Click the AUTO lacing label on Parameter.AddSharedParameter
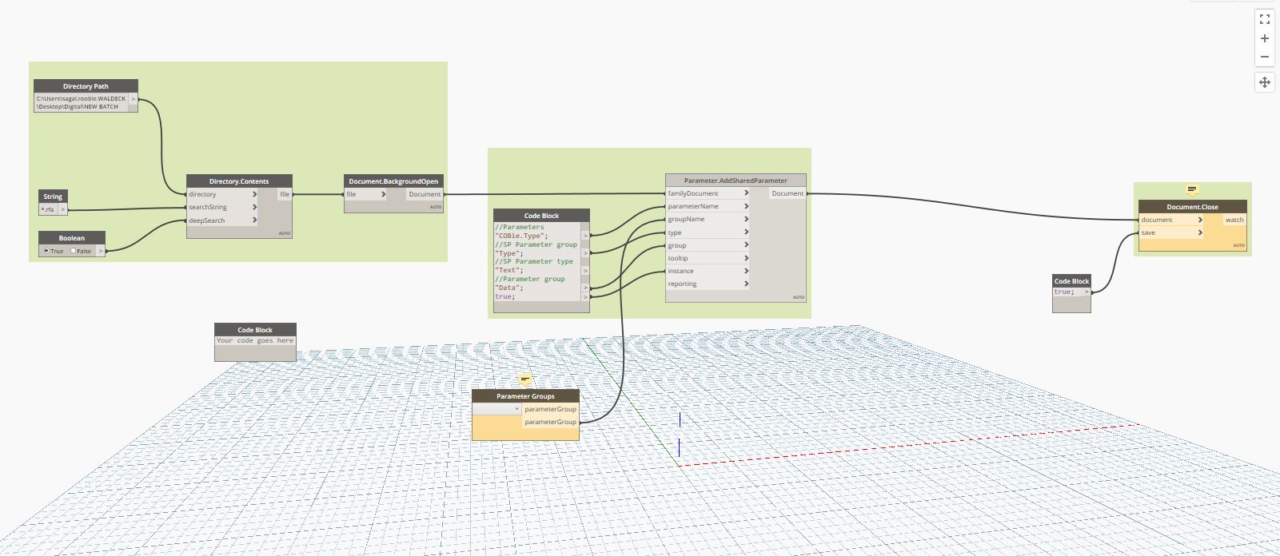The width and height of the screenshot is (1280, 556). pyautogui.click(x=798, y=297)
